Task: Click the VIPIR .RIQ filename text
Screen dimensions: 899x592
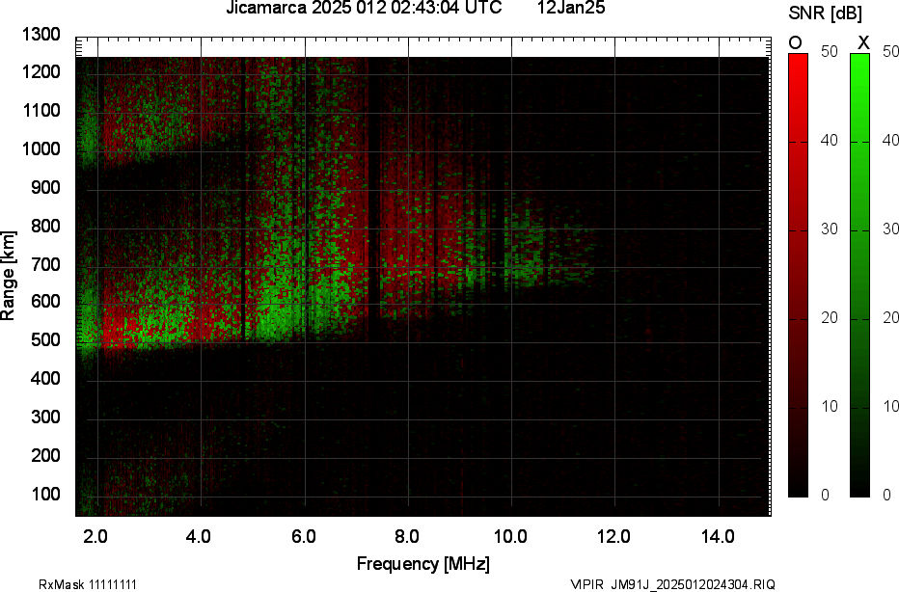Action: coord(672,584)
